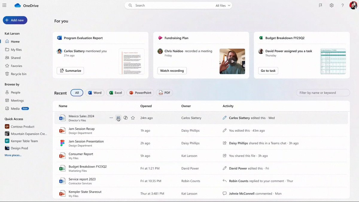The width and height of the screenshot is (359, 202).
Task: Open the Jam Session Recap file name
Action: coord(82,129)
